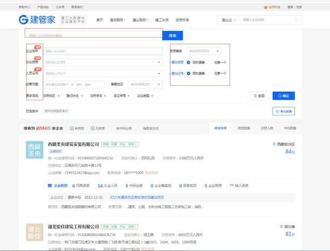
Task: Open the latest 中标 project link dated 2022-12-31
Action: pos(137,197)
